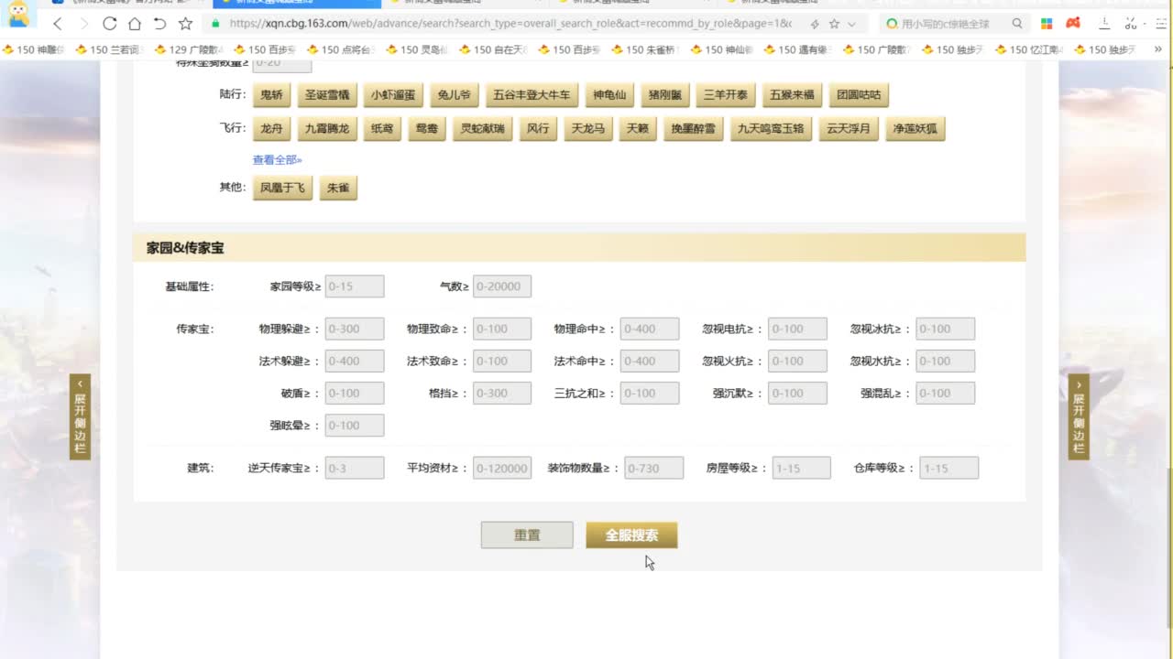Viewport: 1173px width, 659px height.
Task: Select land mount 小虾遛蛋
Action: (393, 95)
